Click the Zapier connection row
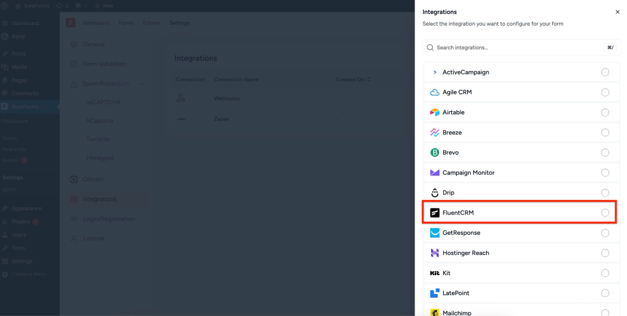 [x=288, y=119]
